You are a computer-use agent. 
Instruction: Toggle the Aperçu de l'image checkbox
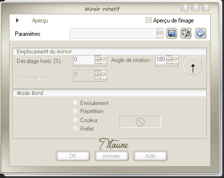(x=149, y=20)
